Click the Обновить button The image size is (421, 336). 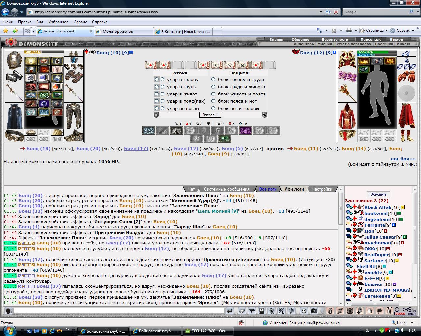(x=378, y=194)
